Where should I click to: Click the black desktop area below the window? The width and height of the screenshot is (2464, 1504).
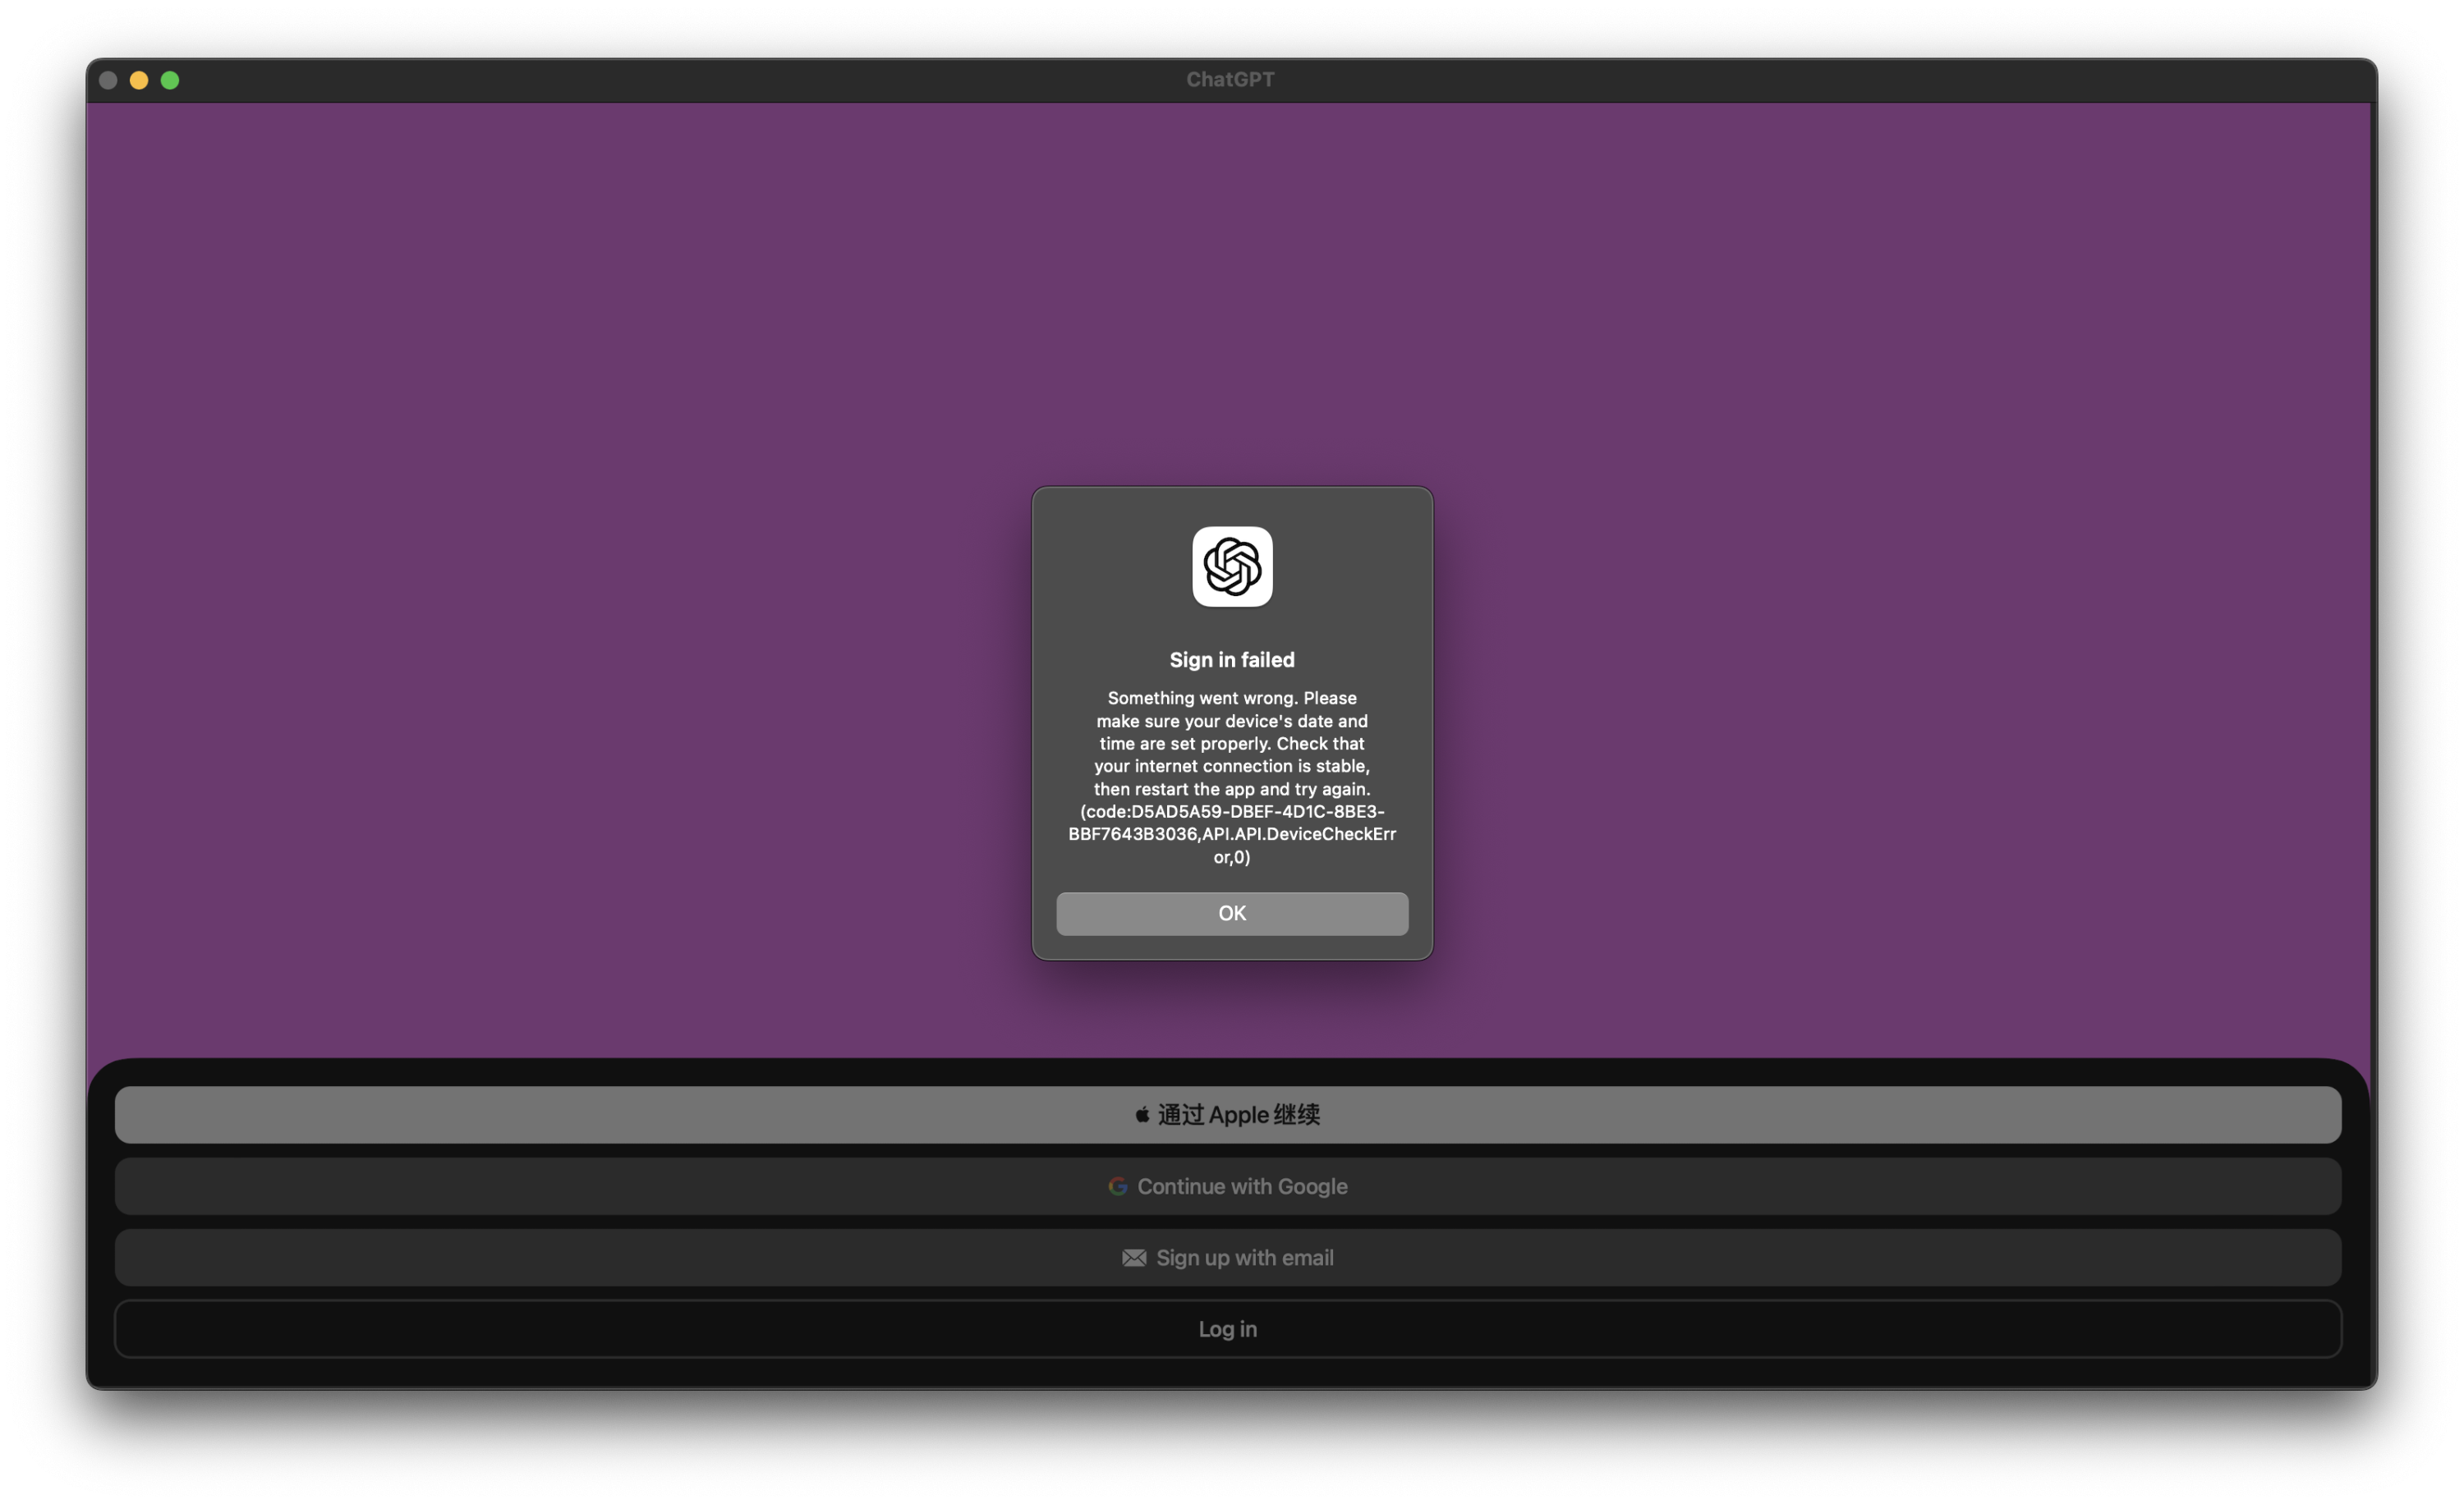1232,1449
